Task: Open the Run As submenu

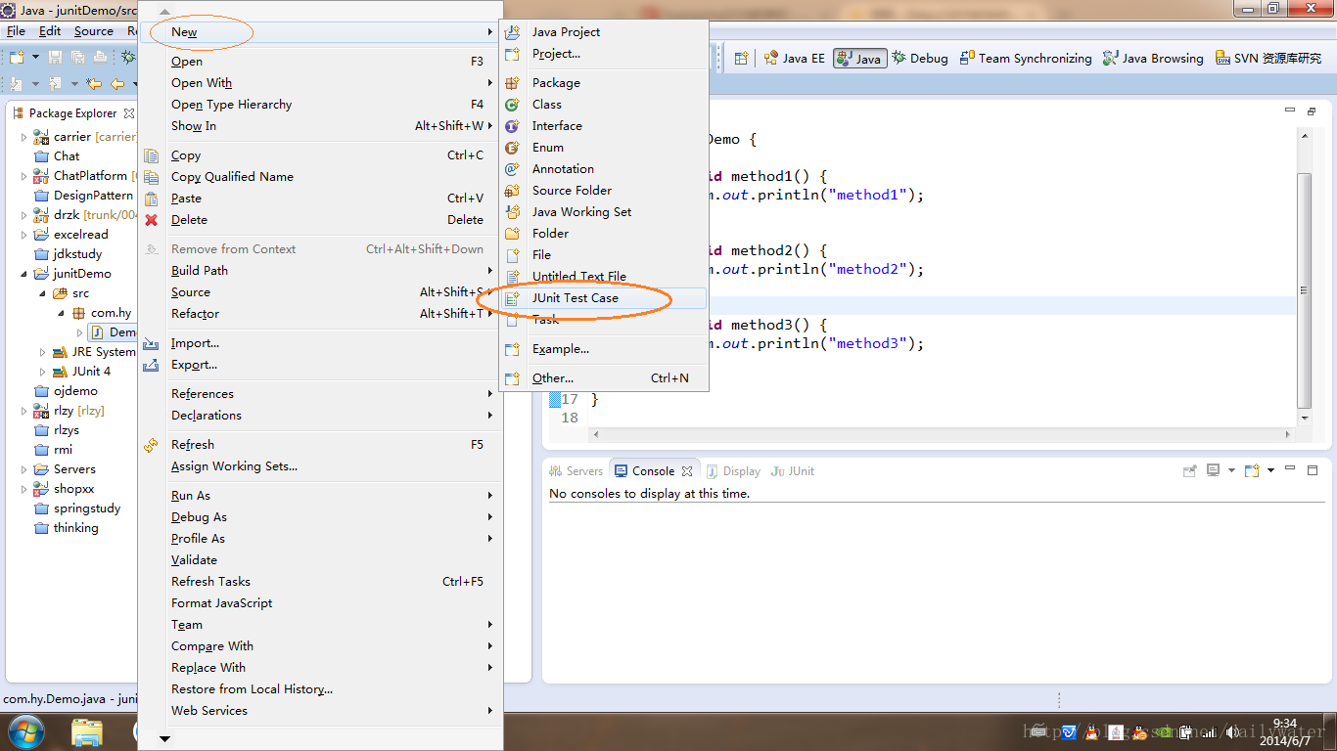Action: 320,496
